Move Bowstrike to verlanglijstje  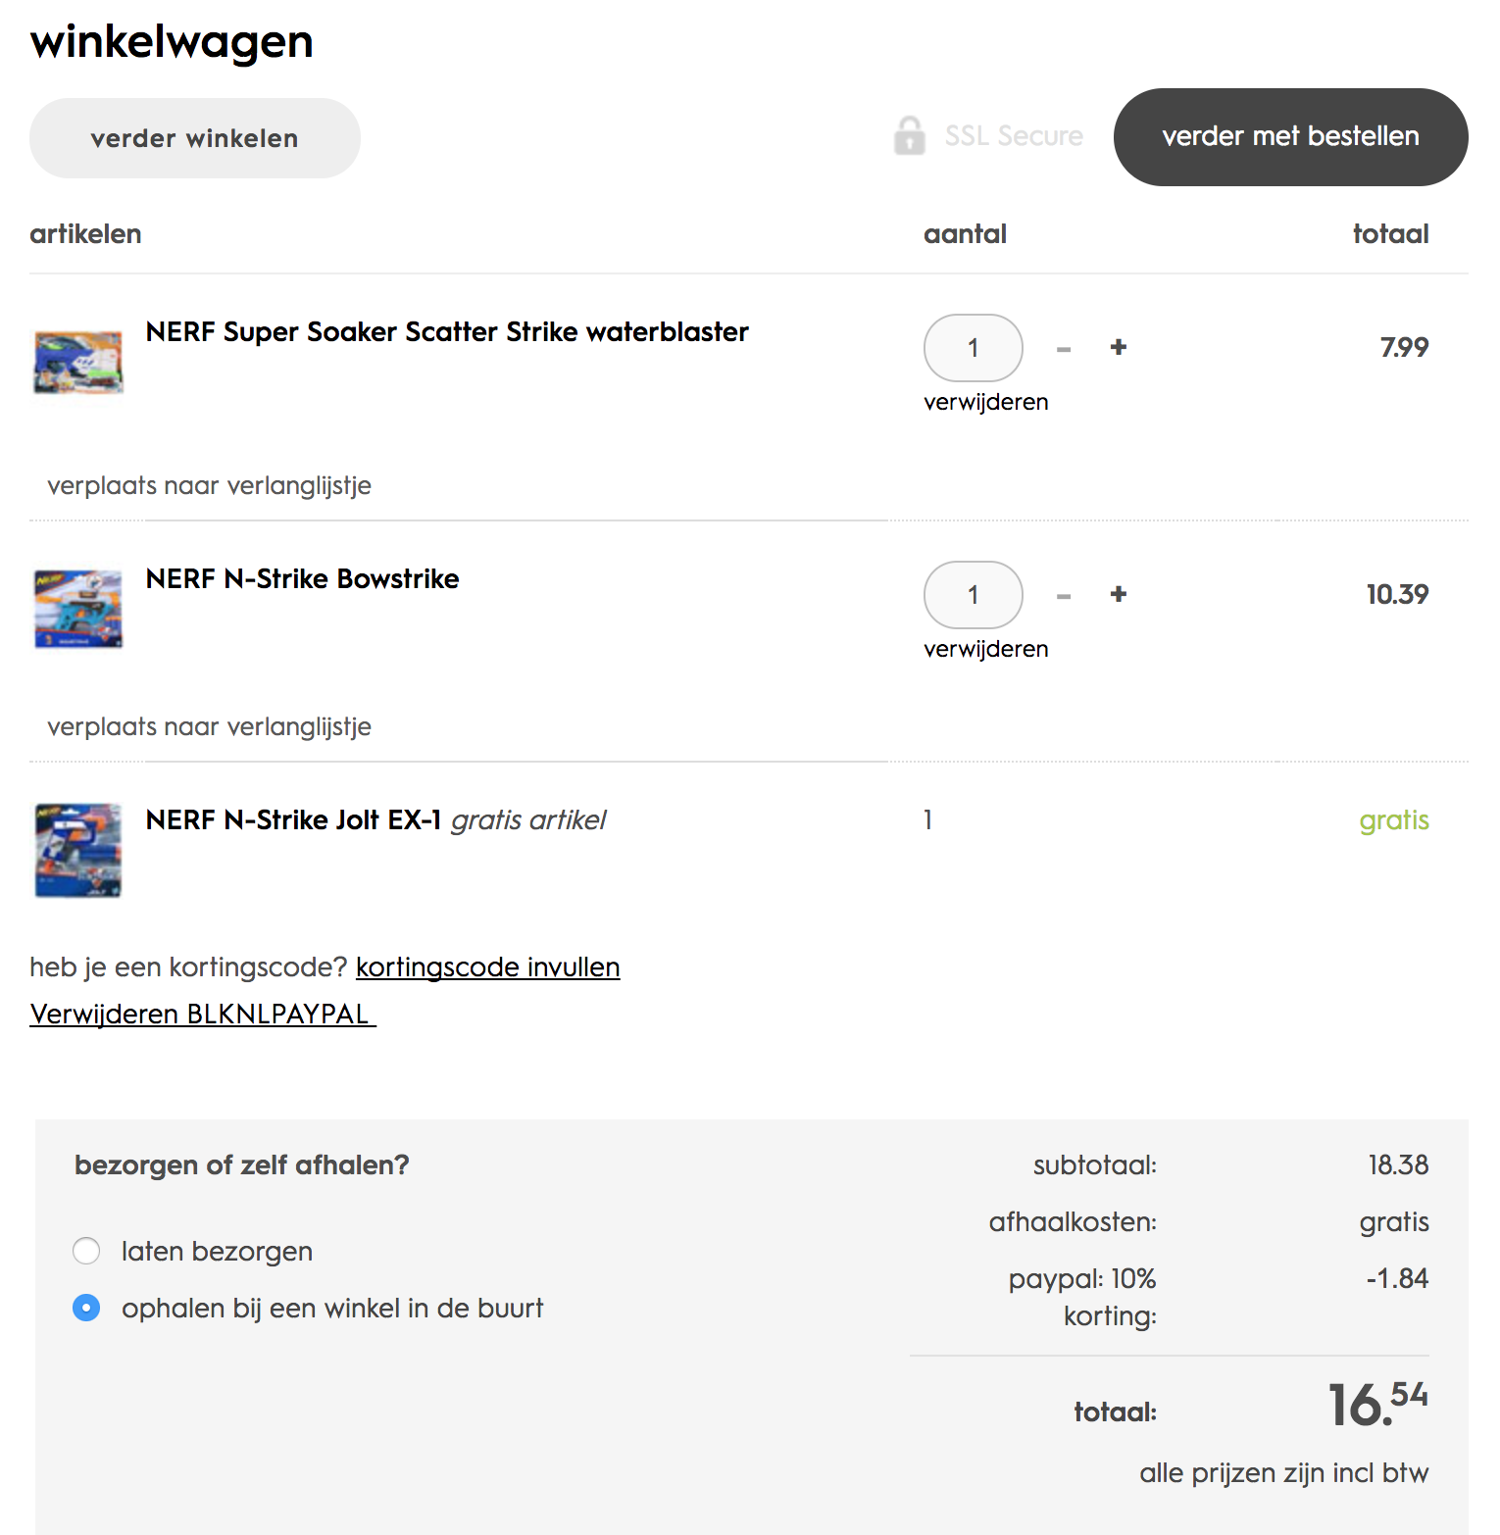pyautogui.click(x=209, y=726)
